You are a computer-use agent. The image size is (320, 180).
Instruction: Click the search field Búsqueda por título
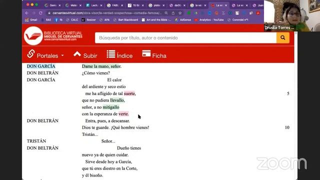tap(185, 38)
